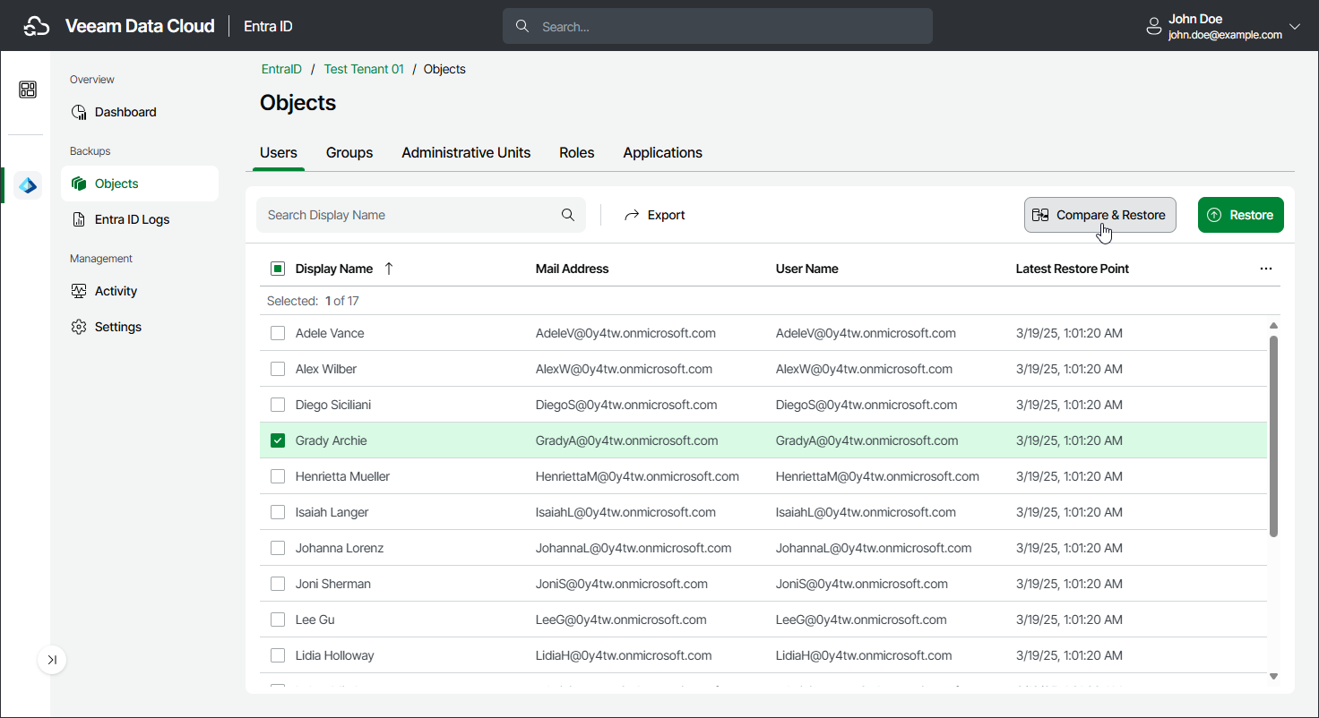Click the name Johanna Lorenz
The height and width of the screenshot is (718, 1319).
tap(340, 548)
